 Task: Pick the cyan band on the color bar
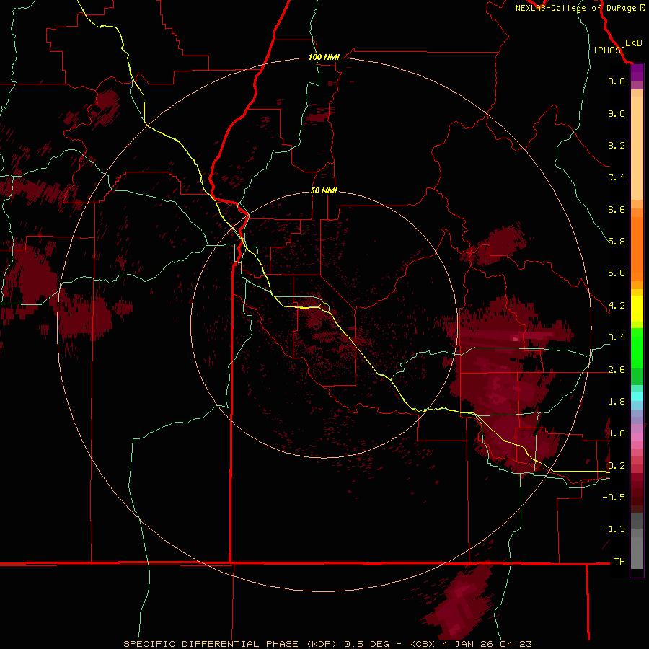(637, 397)
